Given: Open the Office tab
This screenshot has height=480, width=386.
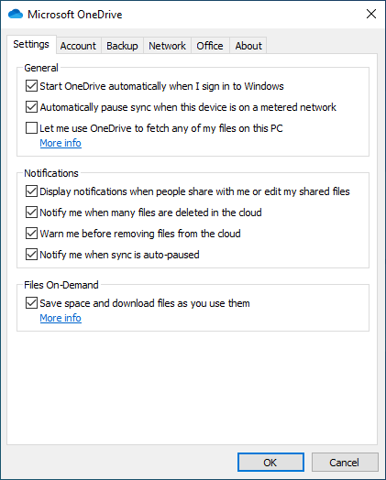Looking at the screenshot, I should [x=210, y=46].
